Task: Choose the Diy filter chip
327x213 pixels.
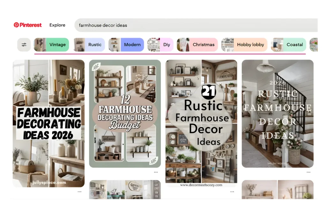Action: [x=160, y=45]
